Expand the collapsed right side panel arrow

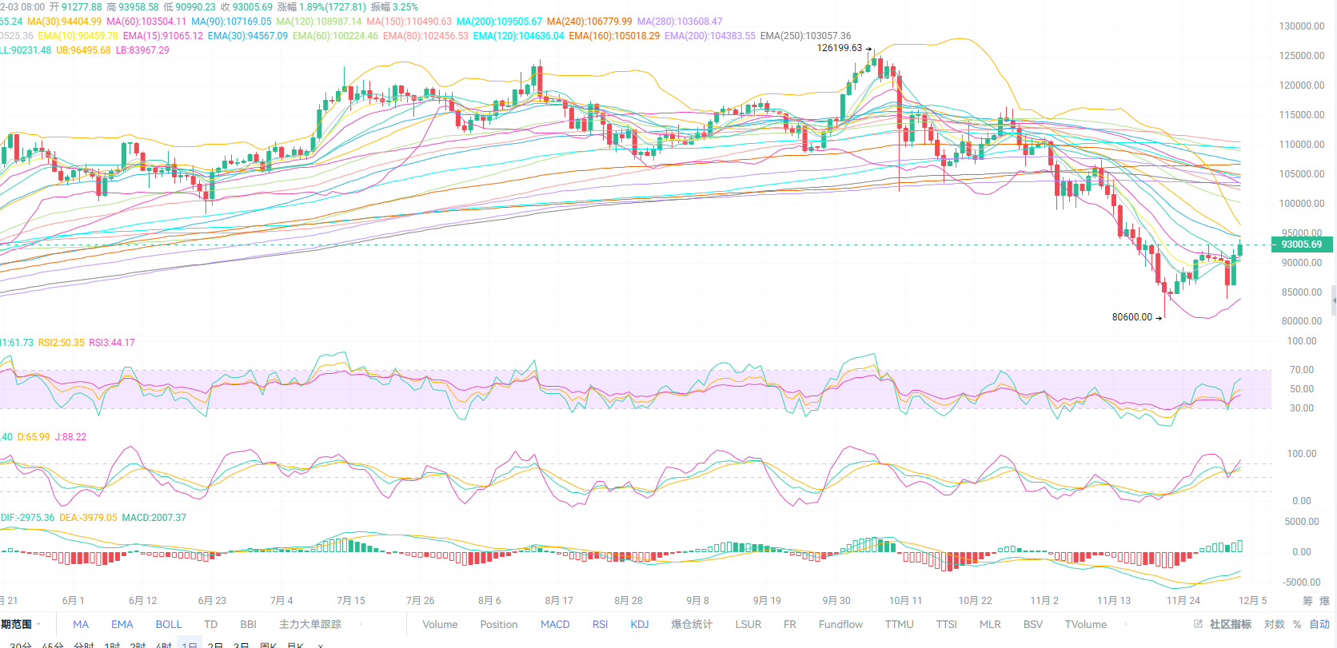click(1333, 300)
